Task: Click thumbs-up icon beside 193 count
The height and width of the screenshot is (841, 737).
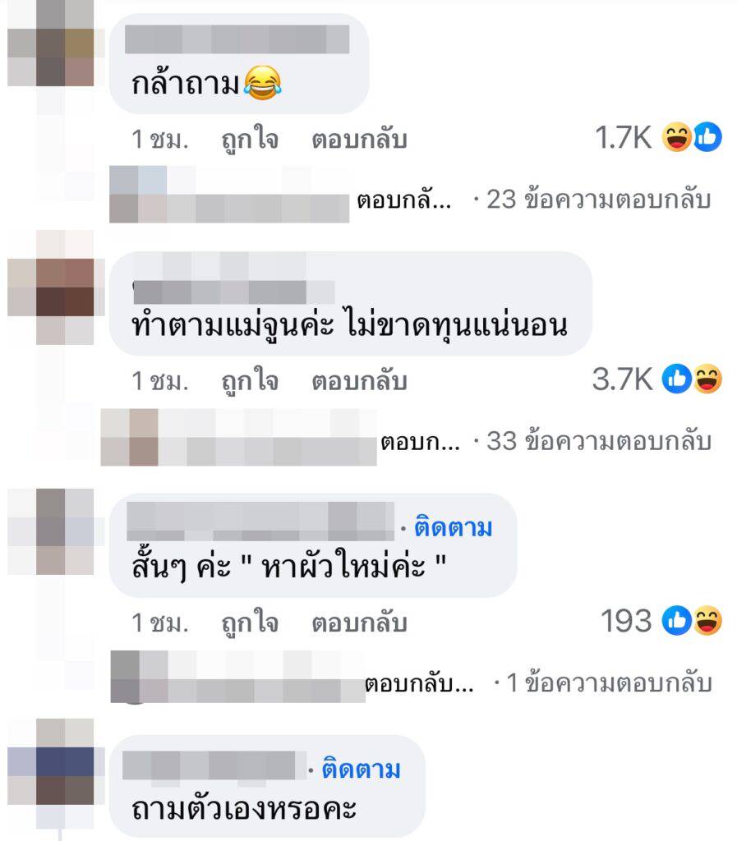Action: click(677, 621)
